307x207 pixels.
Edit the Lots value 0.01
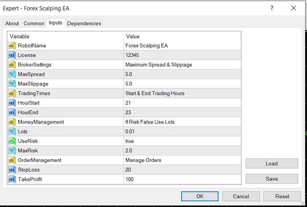(182, 131)
